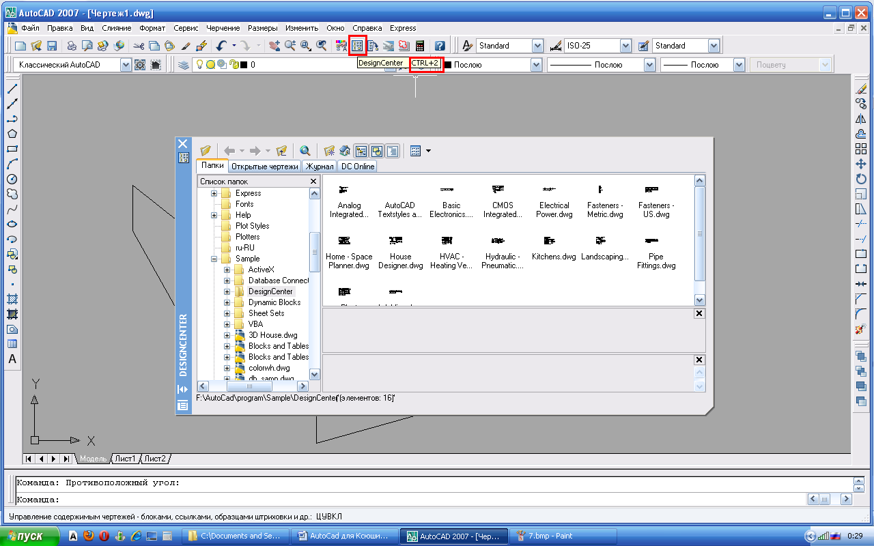Close the DesignCenter palette with X
Screen dimensions: 874x546
tap(182, 143)
